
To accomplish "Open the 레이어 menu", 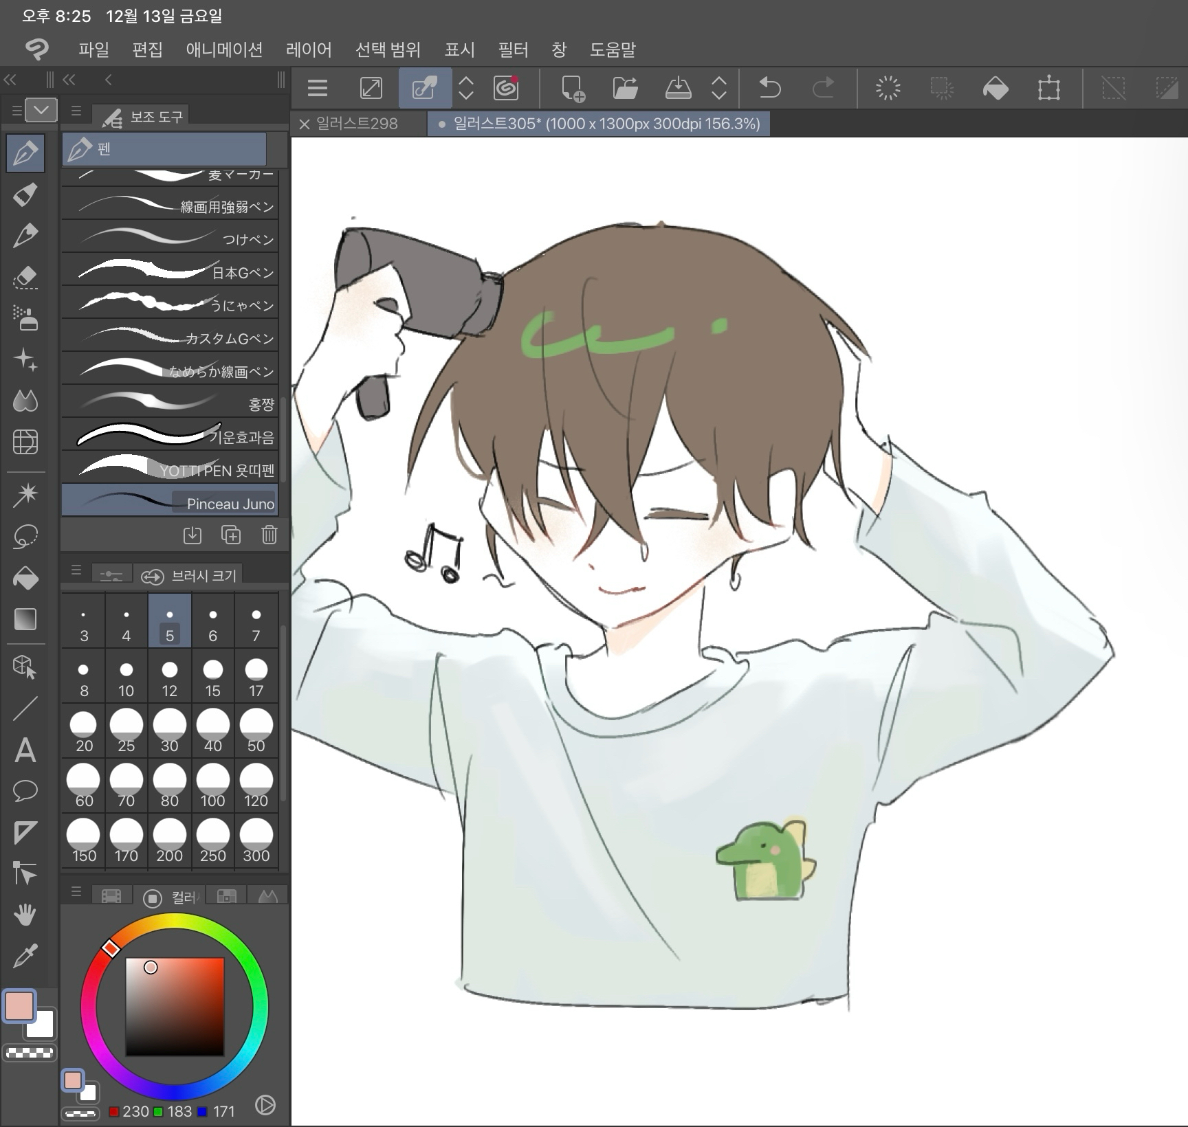I will click(x=309, y=49).
